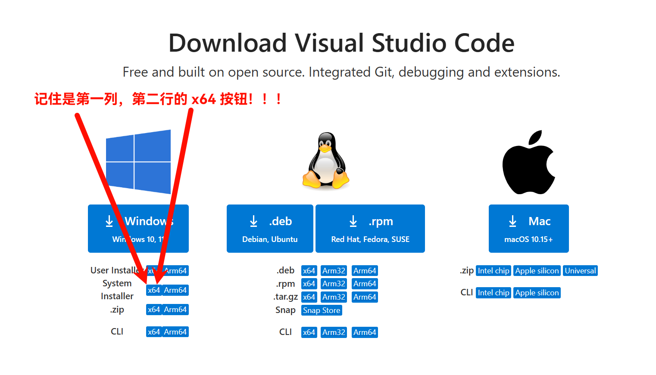656x375 pixels.
Task: Click the 'Download Visual Studio Code' heading
Action: tap(341, 43)
